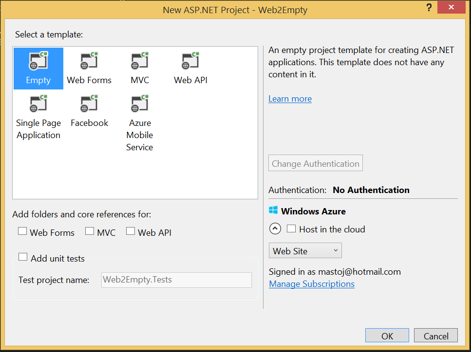Tick the MVC core references checkbox
Screen dimensions: 471x352
coord(90,231)
